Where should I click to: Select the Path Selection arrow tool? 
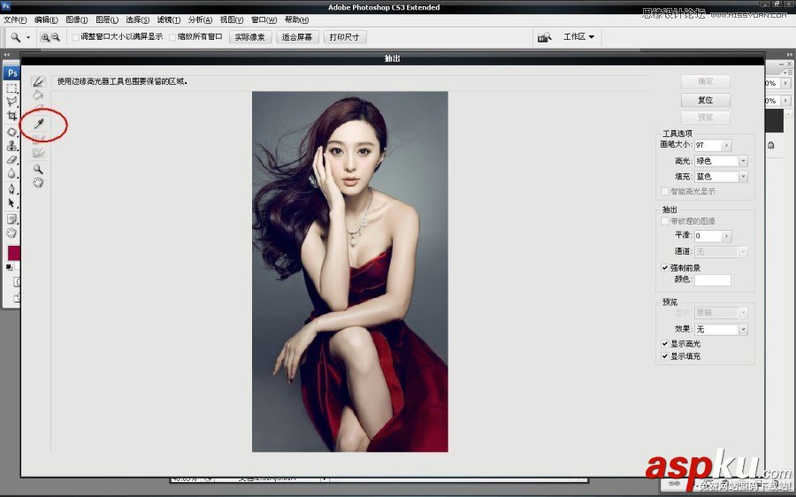click(x=11, y=203)
